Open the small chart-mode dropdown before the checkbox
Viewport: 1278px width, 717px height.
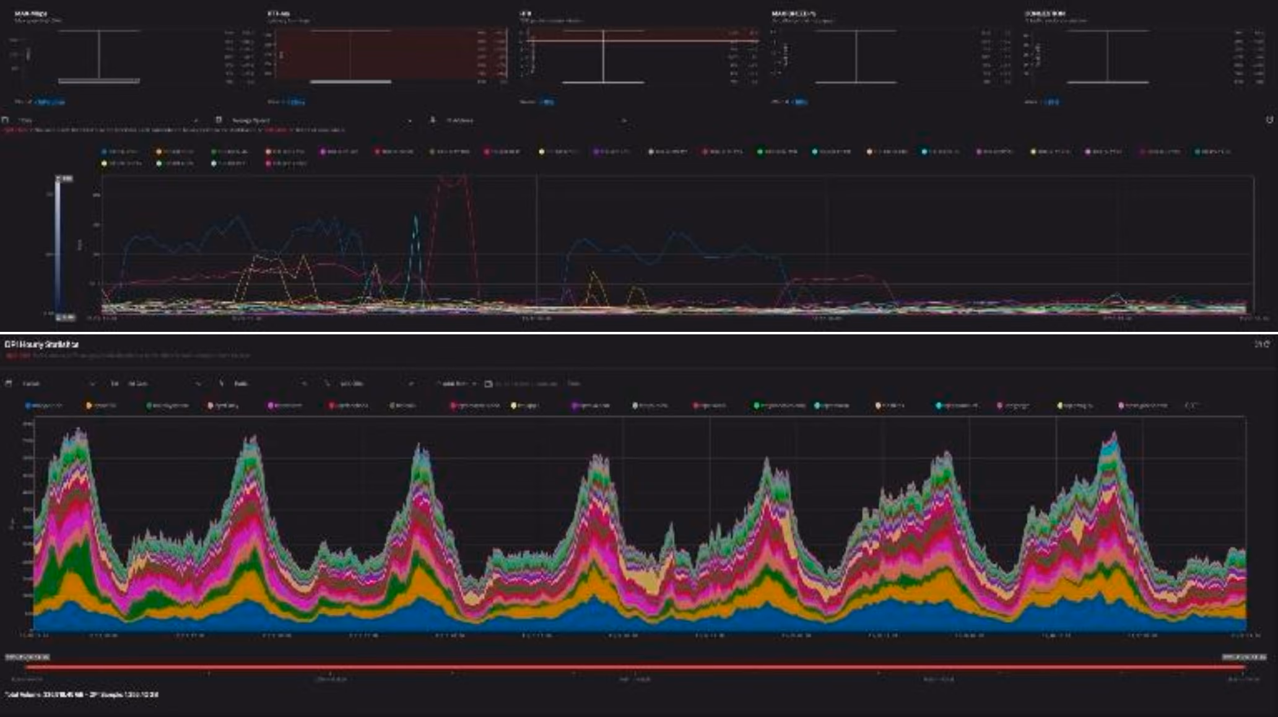tap(457, 384)
